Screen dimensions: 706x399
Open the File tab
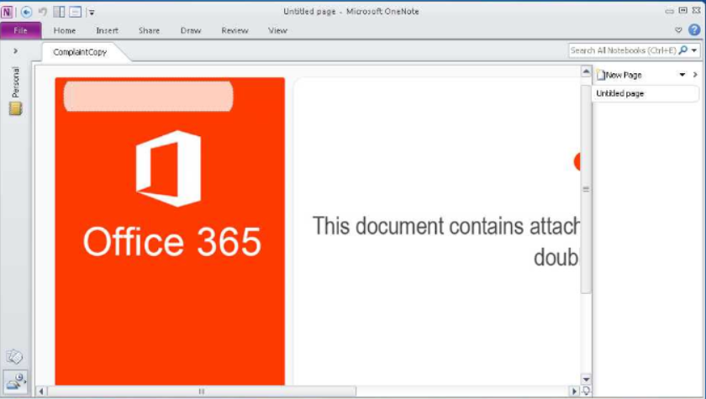21,30
